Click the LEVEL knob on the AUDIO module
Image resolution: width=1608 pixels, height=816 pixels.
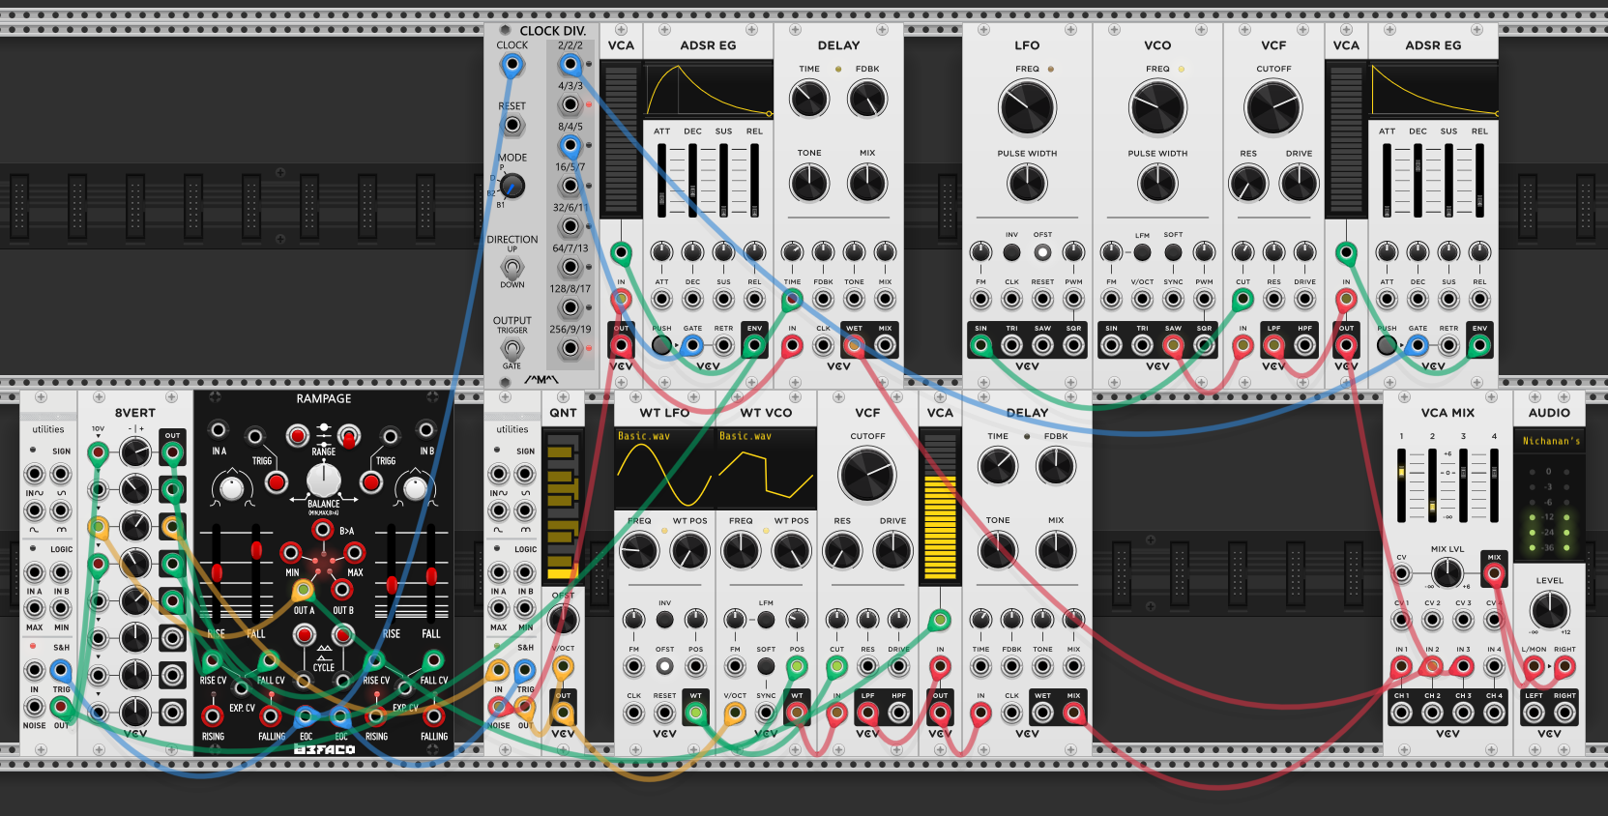click(1549, 610)
